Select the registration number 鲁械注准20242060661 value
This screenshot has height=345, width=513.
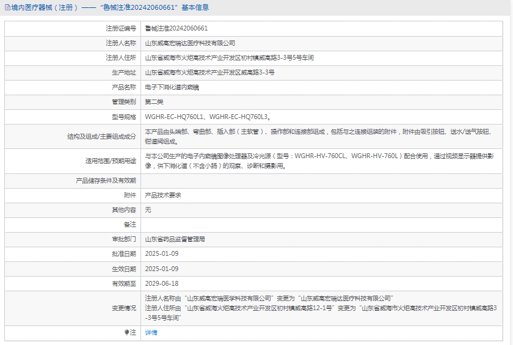pos(176,29)
